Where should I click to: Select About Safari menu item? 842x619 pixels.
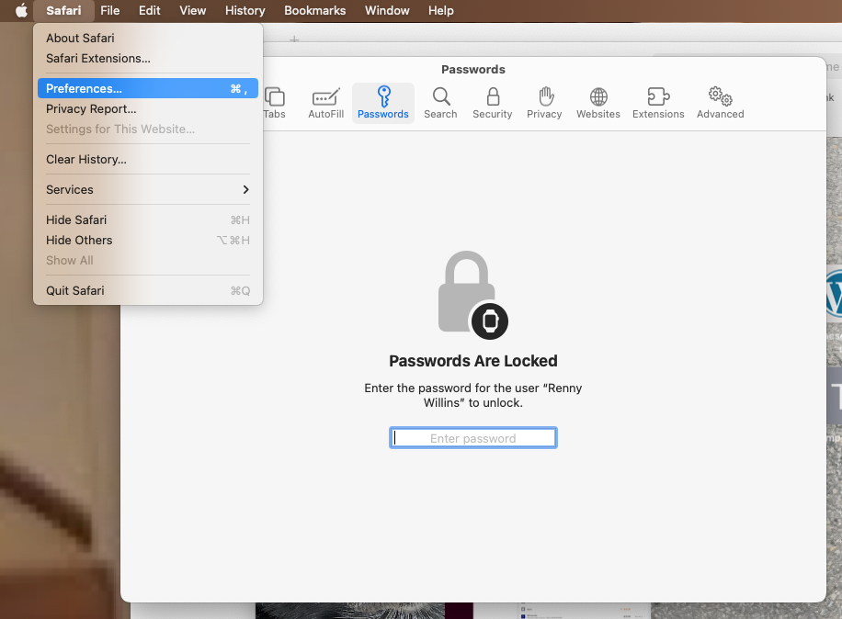(x=81, y=39)
